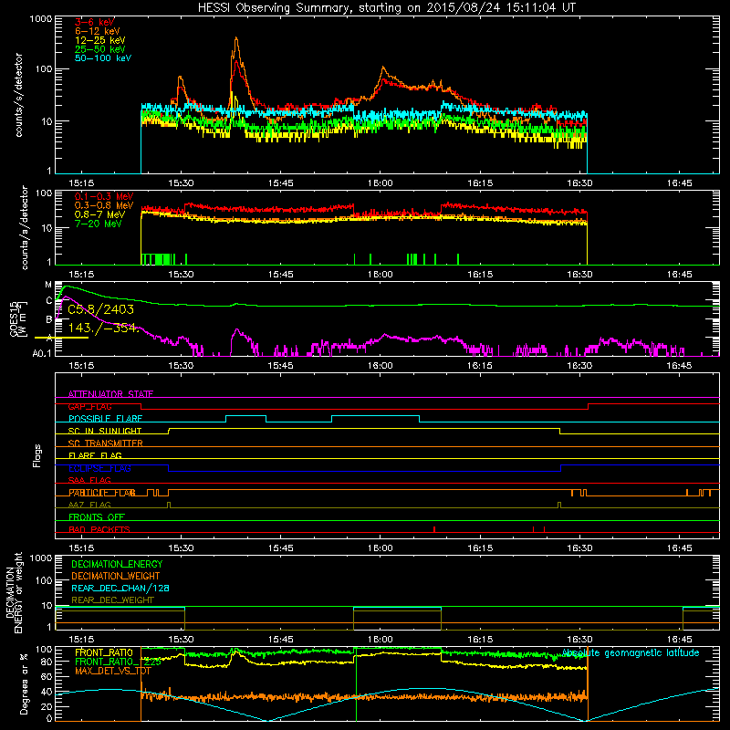Click the vertical Flags axis title
730x730 pixels.
tap(37, 455)
